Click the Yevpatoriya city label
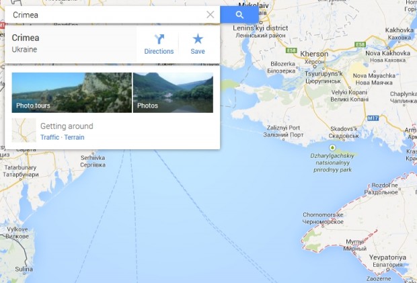The width and height of the screenshot is (417, 283). tap(387, 257)
